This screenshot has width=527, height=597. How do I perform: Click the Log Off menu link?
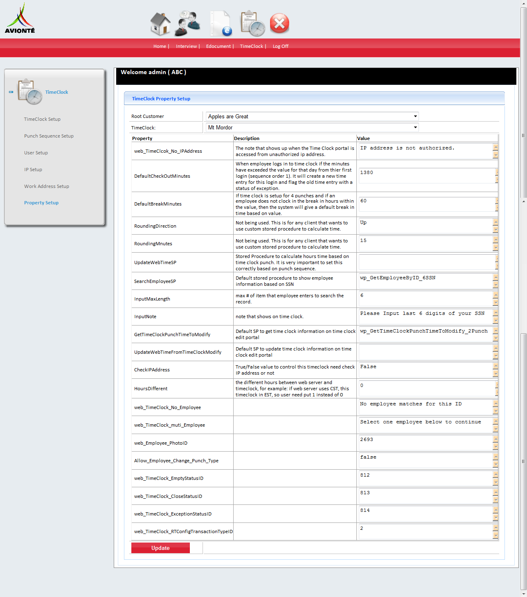[x=281, y=46]
